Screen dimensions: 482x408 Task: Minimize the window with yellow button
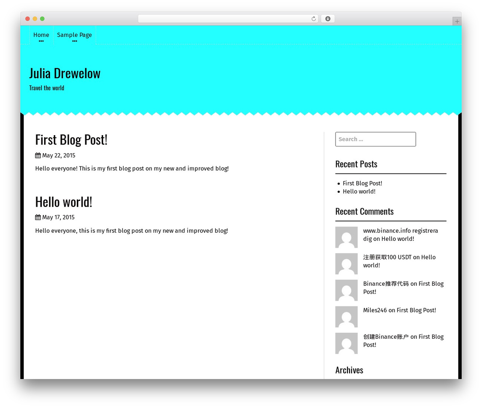(x=35, y=19)
